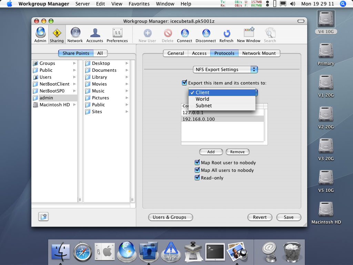This screenshot has height=265, width=353.
Task: Open the V3 20G drive on desktop
Action: [326, 149]
